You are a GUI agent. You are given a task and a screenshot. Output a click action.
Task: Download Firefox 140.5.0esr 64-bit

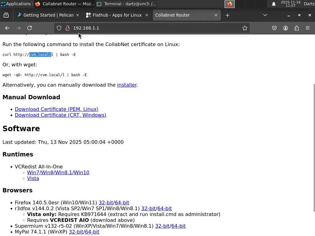[x=122, y=203]
